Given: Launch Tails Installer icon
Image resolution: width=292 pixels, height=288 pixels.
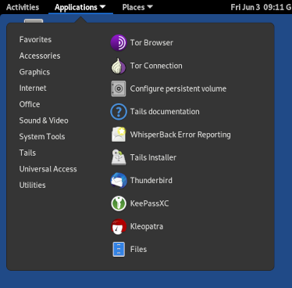Looking at the screenshot, I should point(119,157).
